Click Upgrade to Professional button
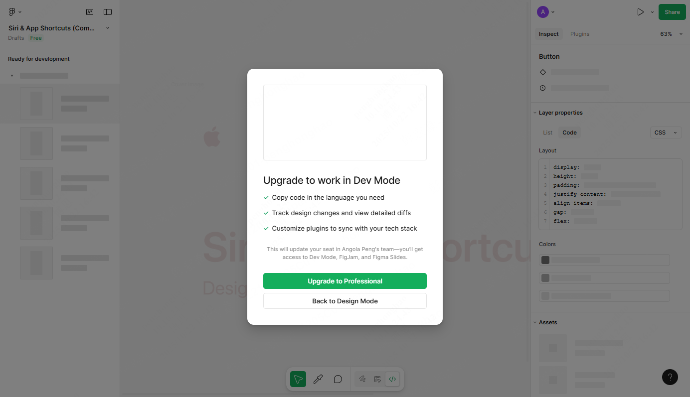Image resolution: width=690 pixels, height=397 pixels. click(x=345, y=281)
